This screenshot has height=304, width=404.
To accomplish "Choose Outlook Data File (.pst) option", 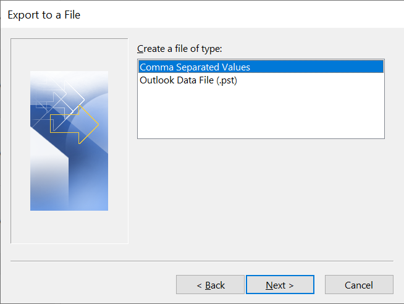I will pos(188,80).
